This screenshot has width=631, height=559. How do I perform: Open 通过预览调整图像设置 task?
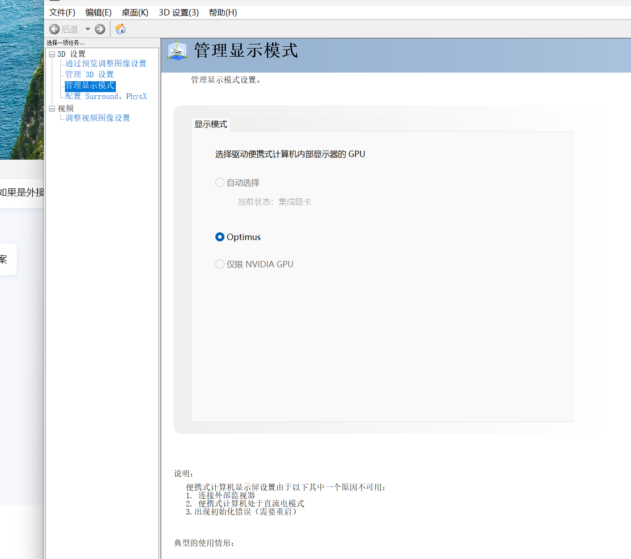pos(106,64)
